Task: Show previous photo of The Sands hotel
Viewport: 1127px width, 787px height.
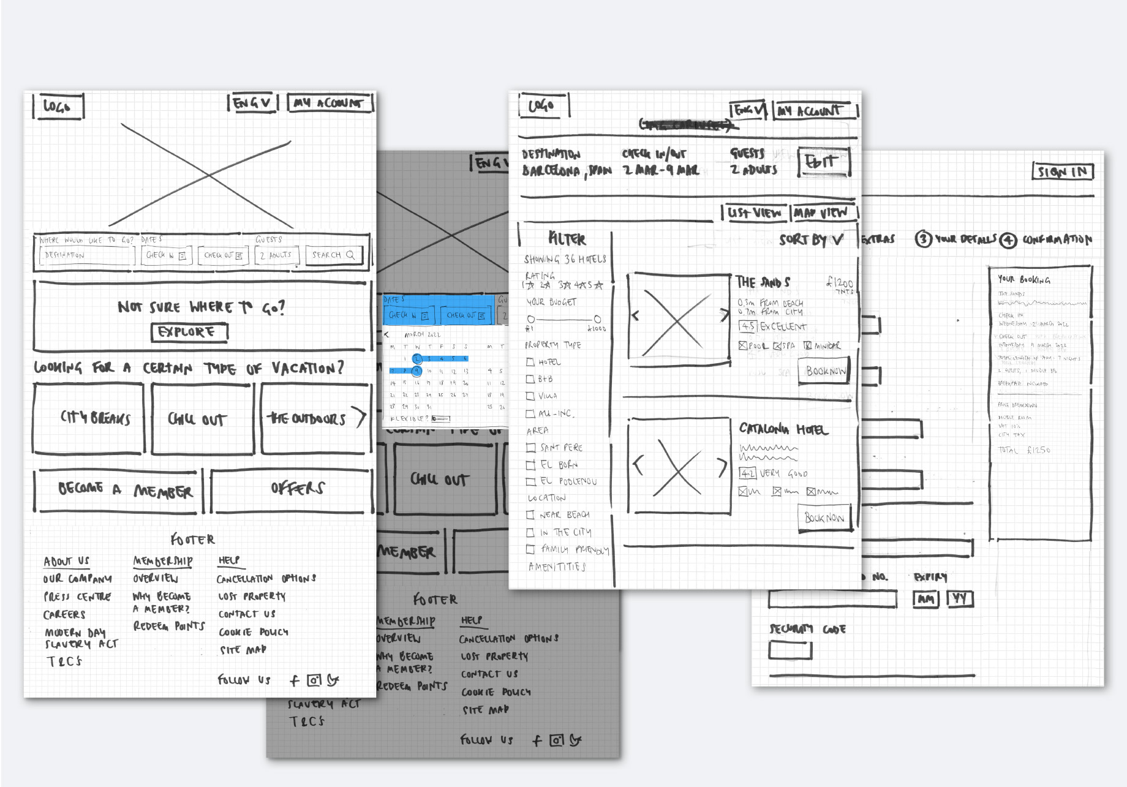Action: coord(635,315)
